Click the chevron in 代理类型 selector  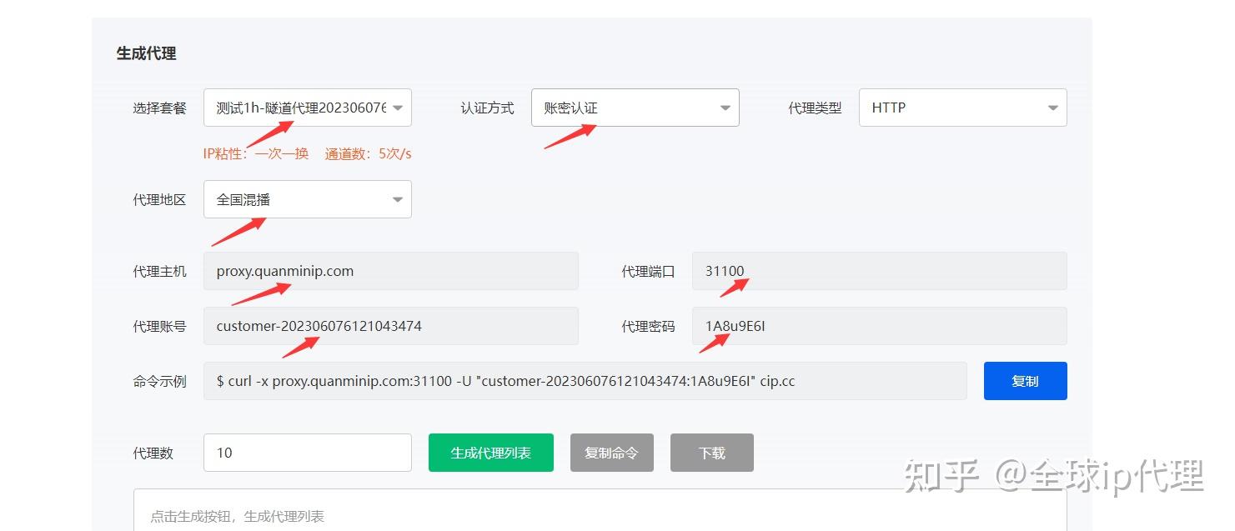(1052, 107)
